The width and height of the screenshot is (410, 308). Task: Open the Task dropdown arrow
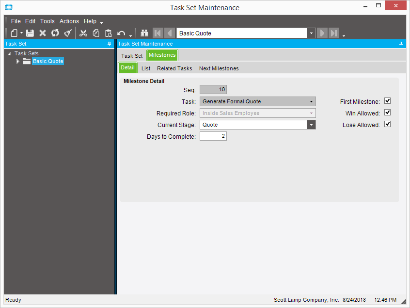click(x=311, y=101)
